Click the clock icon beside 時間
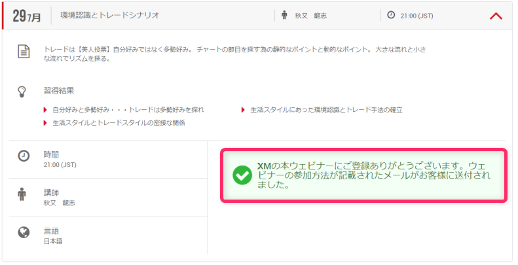The height and width of the screenshot is (265, 518). point(24,156)
